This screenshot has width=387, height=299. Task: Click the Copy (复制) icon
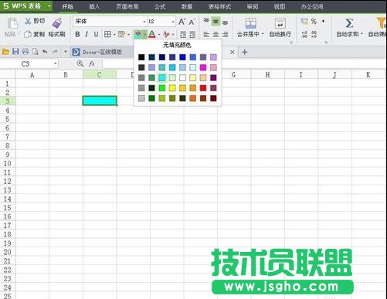point(28,34)
